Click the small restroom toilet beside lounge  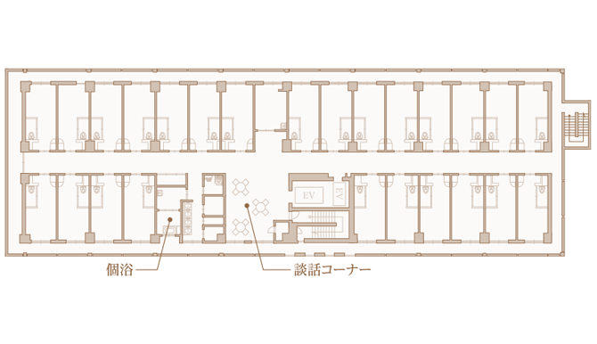tap(218, 181)
